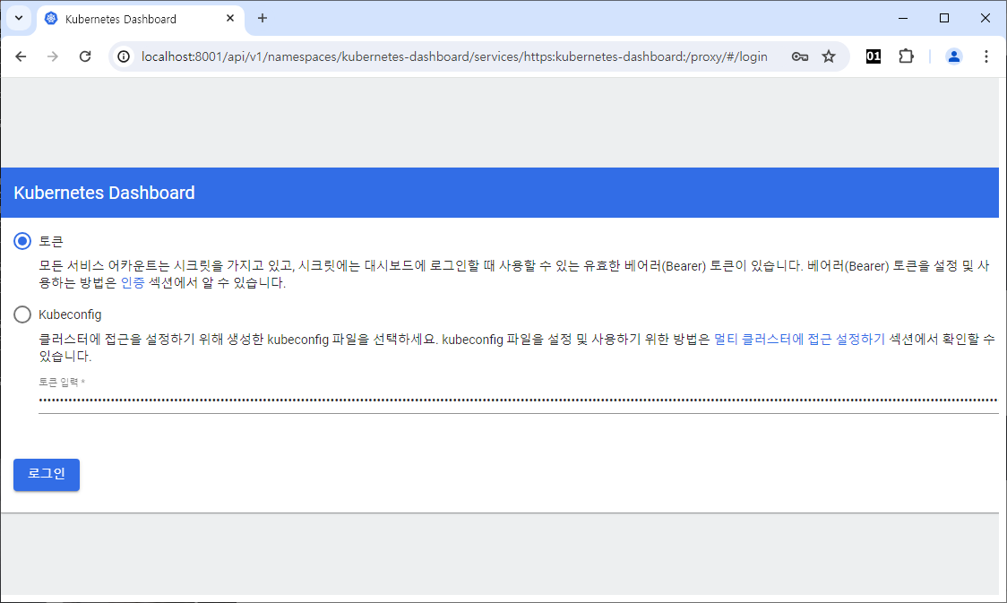Open the tab search dropdown arrow
Viewport: 1007px width, 603px height.
(19, 18)
